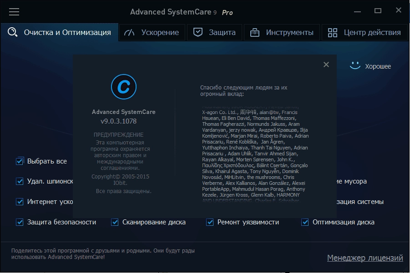Switch to the Очистка и Оптимизация tab

(60, 32)
